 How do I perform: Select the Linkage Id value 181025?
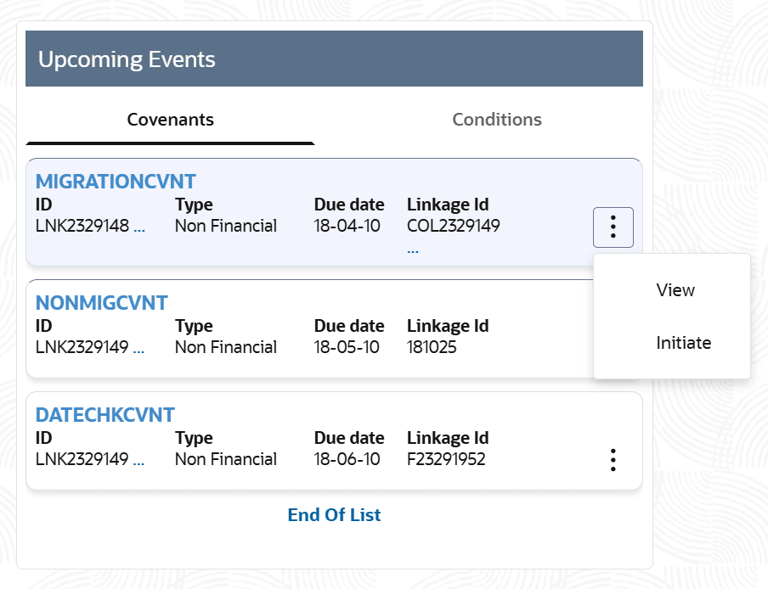432,348
